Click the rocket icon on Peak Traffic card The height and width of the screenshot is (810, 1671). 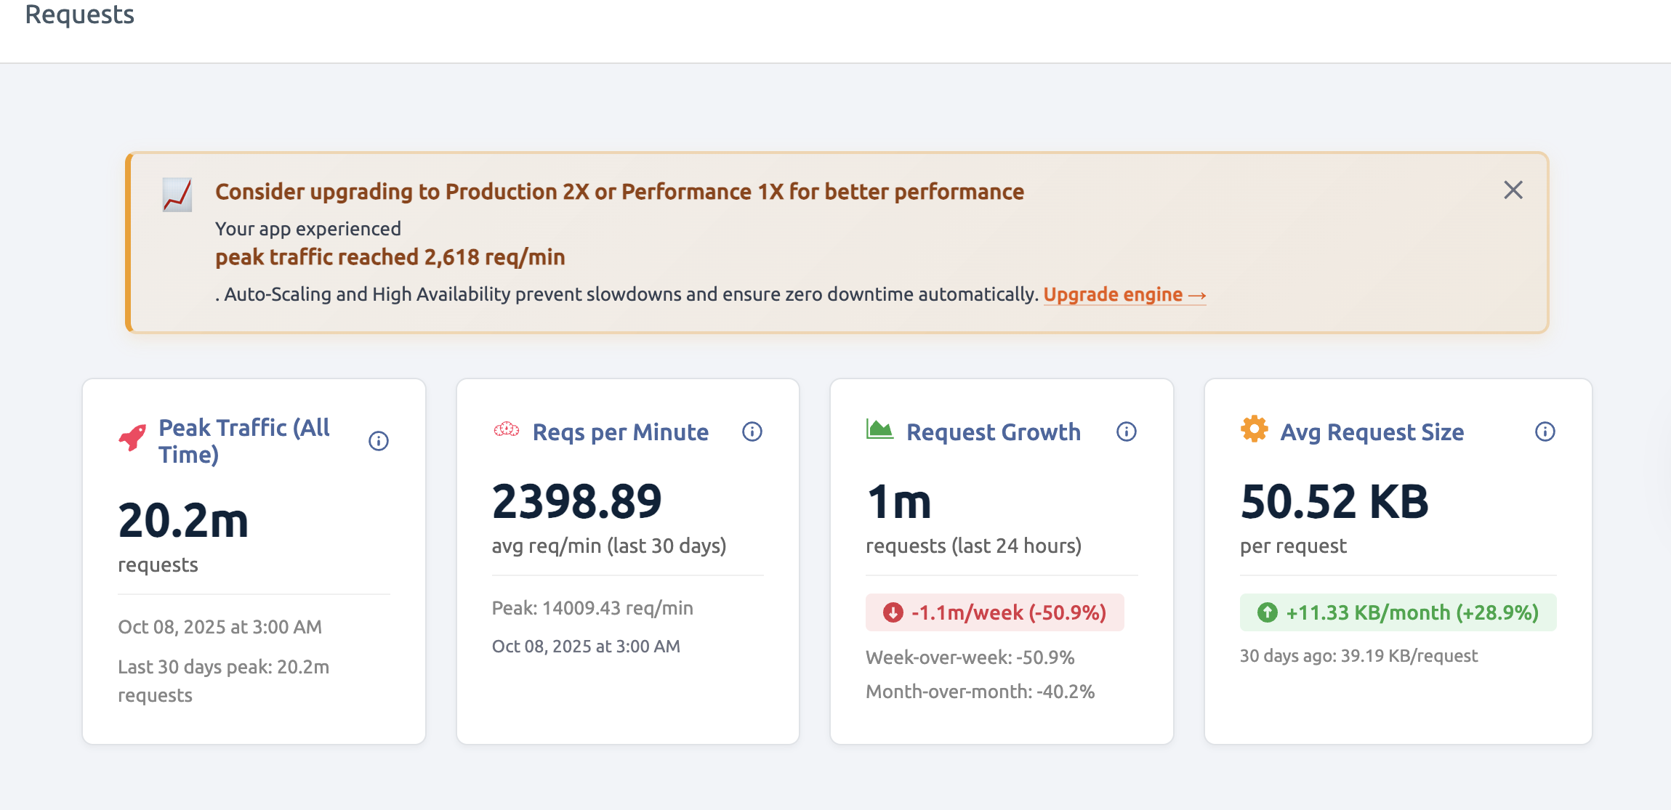(132, 437)
